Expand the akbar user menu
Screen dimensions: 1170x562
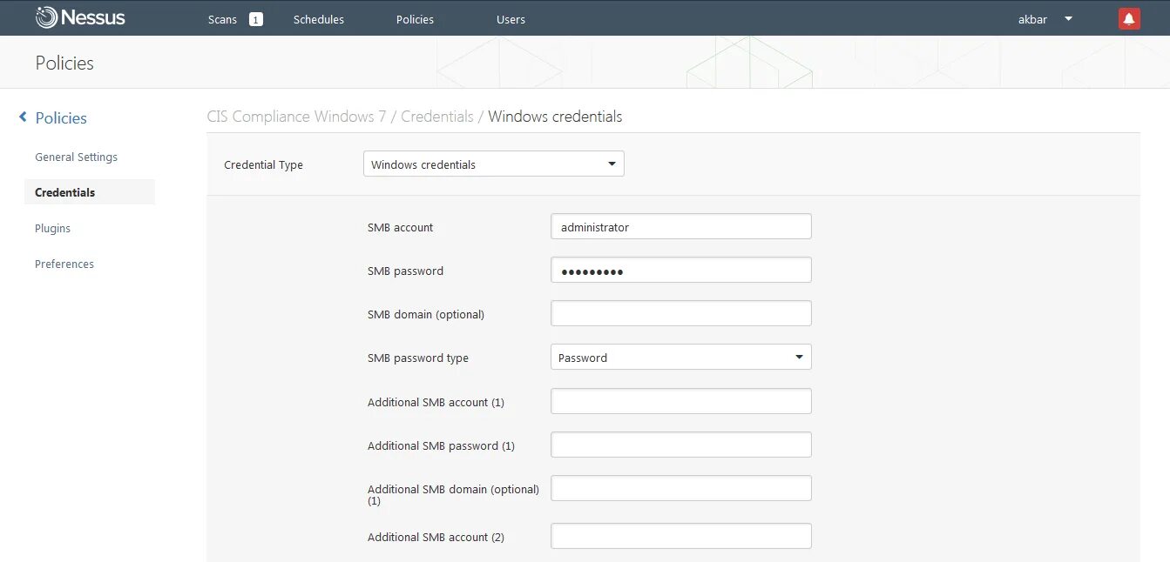point(1045,19)
